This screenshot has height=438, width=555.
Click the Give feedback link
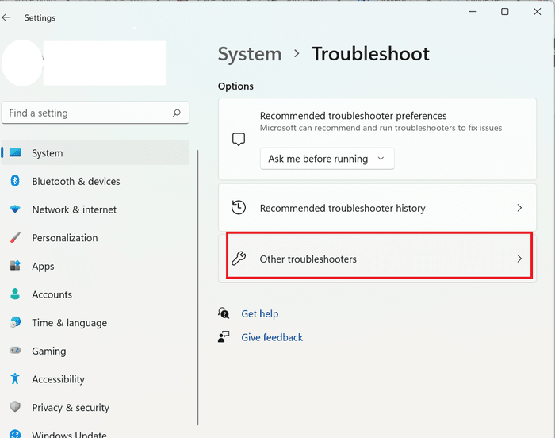point(272,337)
